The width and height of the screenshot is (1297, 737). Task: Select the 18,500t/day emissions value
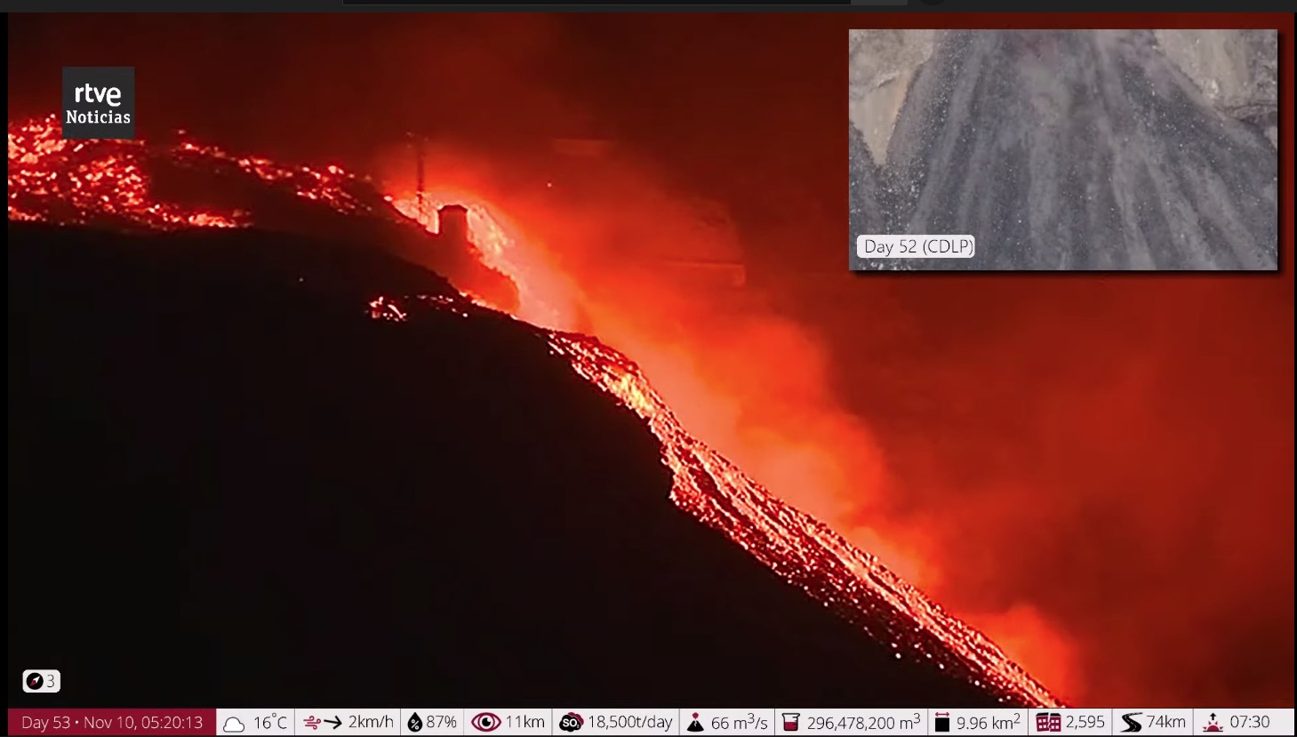[629, 722]
